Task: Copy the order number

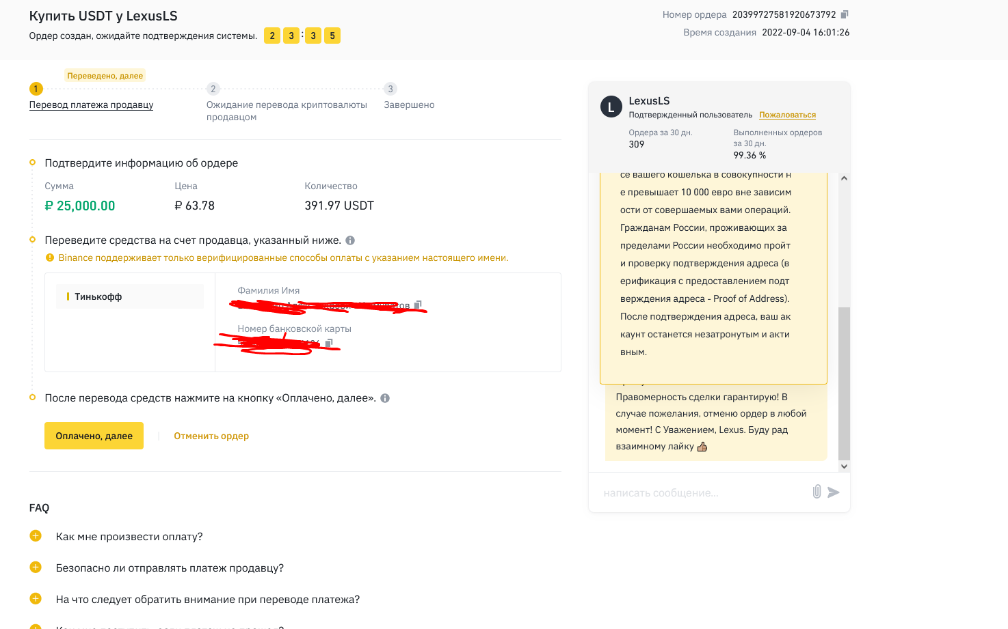Action: pos(845,14)
